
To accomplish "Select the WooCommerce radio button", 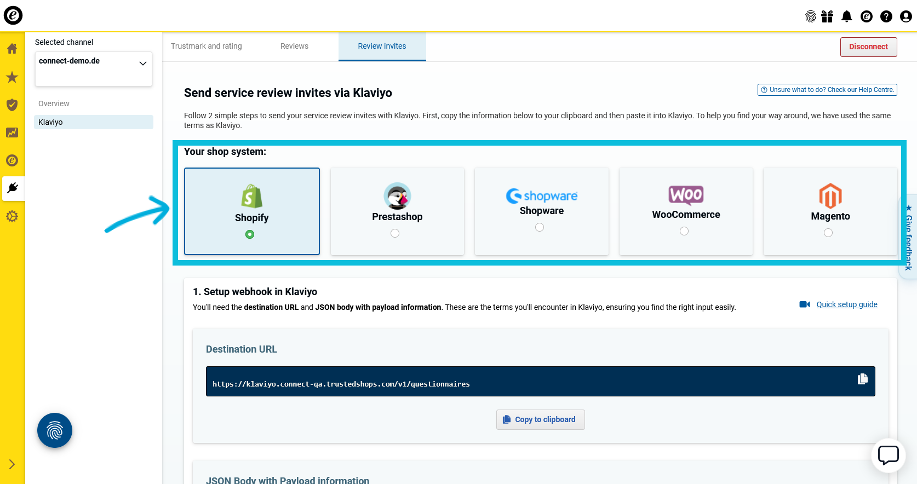I will click(x=684, y=231).
